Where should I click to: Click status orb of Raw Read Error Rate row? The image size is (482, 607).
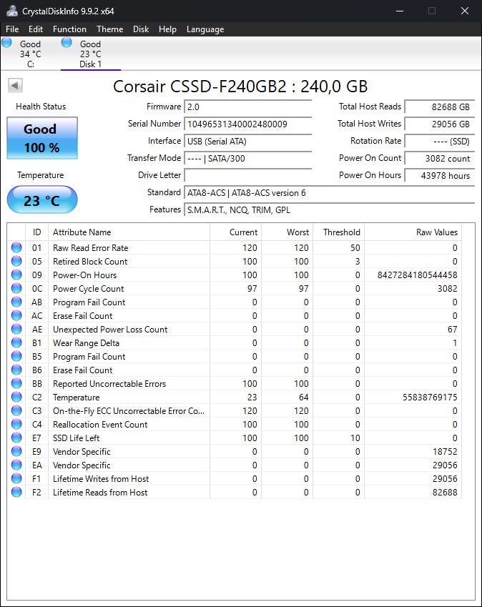[16, 247]
